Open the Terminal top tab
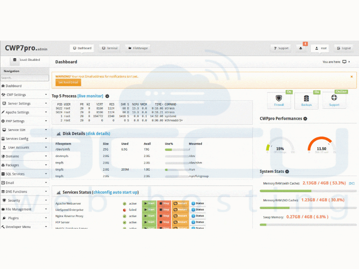 [110, 48]
